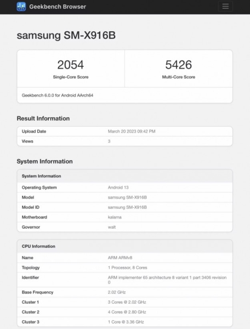This screenshot has height=329, width=250.
Task: Click the Upload Date label
Action: (34, 132)
